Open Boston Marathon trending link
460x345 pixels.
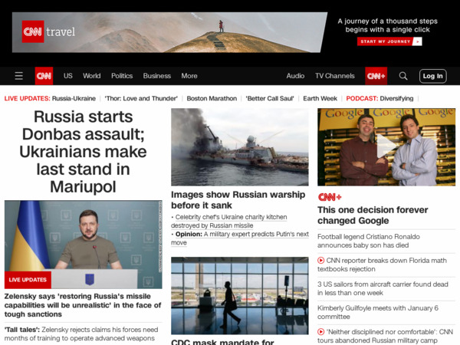pos(212,99)
